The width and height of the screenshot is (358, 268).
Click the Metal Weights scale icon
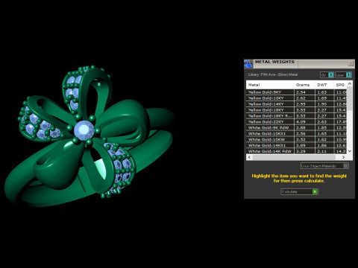(248, 64)
